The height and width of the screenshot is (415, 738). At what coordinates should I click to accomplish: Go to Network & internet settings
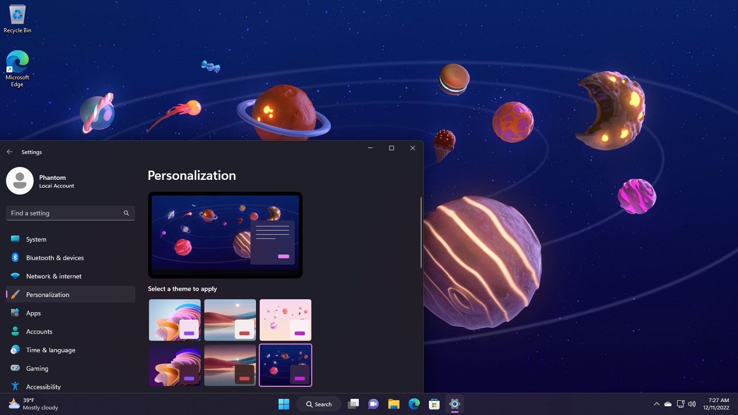pyautogui.click(x=54, y=276)
